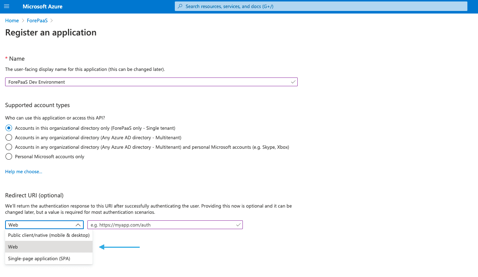
Task: Click the application Name input field
Action: click(x=151, y=82)
